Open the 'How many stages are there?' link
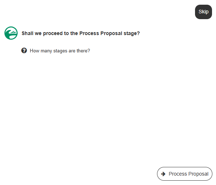The width and height of the screenshot is (216, 185). [x=60, y=51]
